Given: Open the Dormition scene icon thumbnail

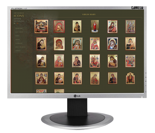Looking at the screenshot, I should [41, 27].
